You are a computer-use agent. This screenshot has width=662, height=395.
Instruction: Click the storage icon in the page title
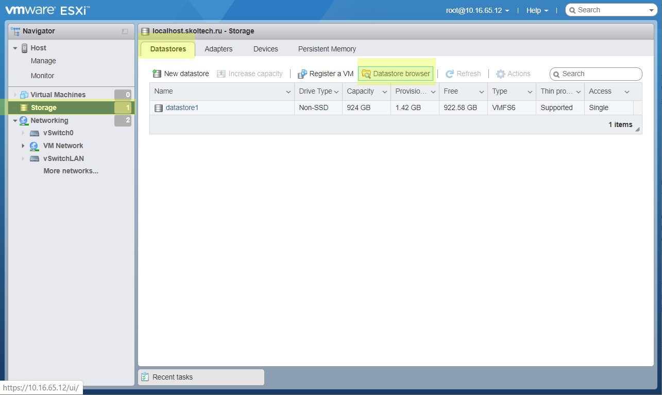coord(145,31)
